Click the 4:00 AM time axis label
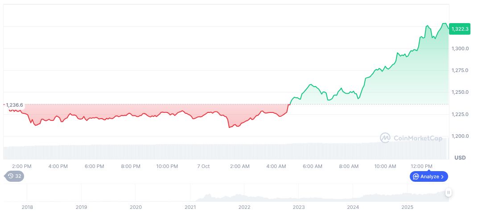Image resolution: width=478 pixels, height=212 pixels. pos(276,166)
